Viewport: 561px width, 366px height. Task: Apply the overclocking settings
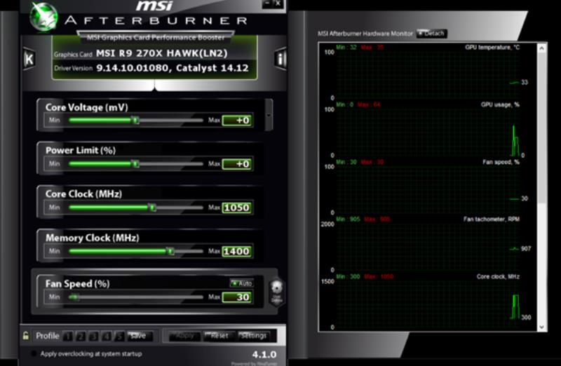pos(184,336)
